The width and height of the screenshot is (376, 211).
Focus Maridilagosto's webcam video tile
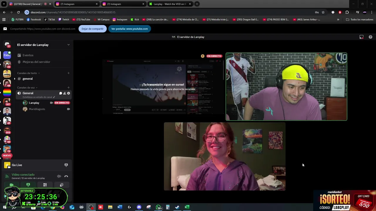224,156
